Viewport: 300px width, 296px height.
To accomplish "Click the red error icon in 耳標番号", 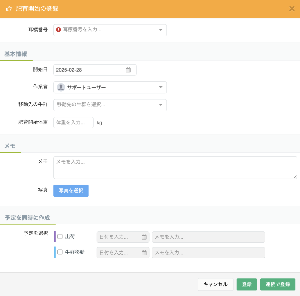I will [x=58, y=30].
